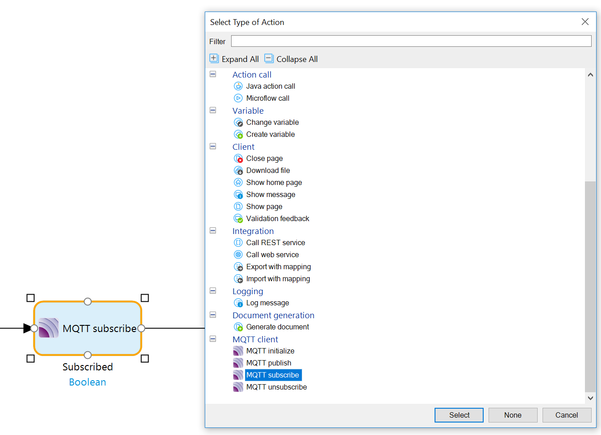Click the Call REST service icon
Viewport: 601px width, 435px height.
click(x=239, y=242)
